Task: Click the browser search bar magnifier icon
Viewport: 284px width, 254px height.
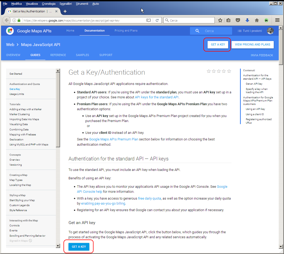Action: 167,20
